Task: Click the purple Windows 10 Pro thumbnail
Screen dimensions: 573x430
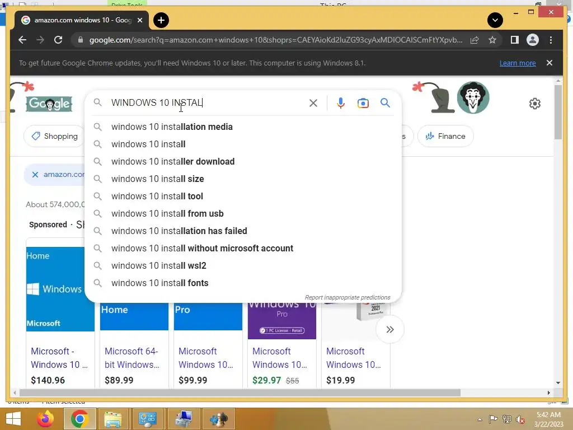Action: pos(282,321)
